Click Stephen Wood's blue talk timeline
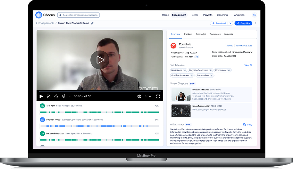 pyautogui.click(x=99, y=126)
